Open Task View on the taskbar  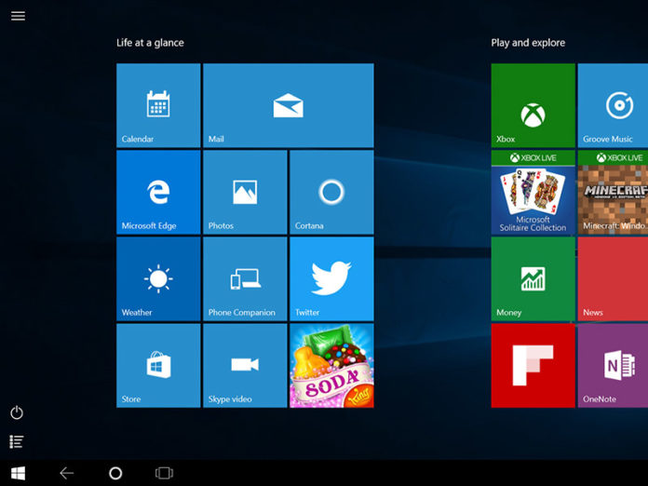[164, 473]
